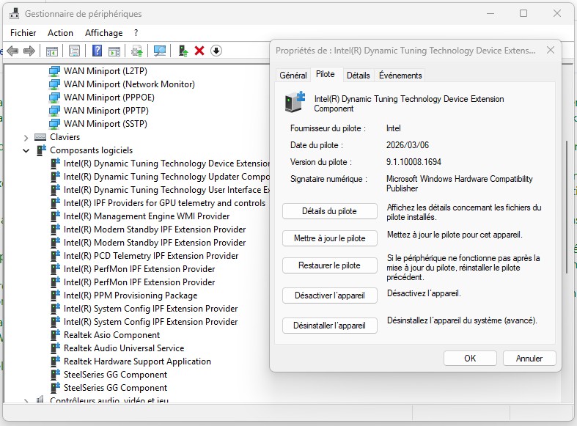Switch to the Détails tab
Viewport: 577px width, 426px height.
click(x=358, y=76)
